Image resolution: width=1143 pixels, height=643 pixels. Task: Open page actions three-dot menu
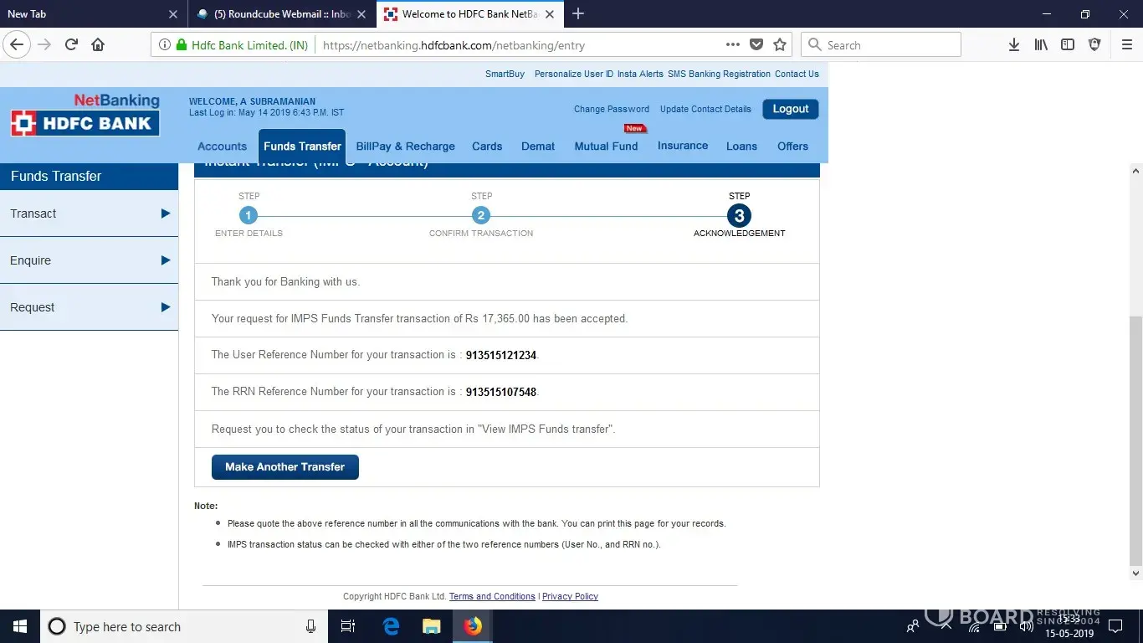point(733,45)
